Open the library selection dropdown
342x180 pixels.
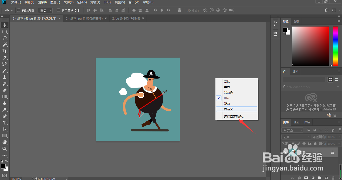(304, 79)
